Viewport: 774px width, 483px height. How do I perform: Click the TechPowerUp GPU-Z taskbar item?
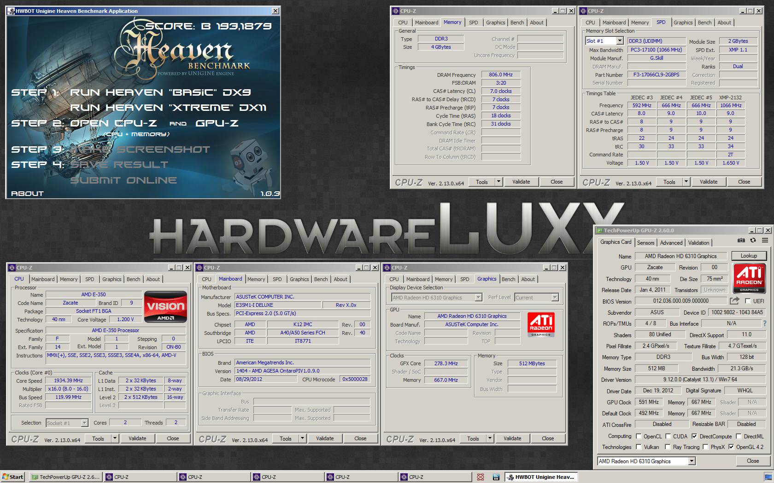coord(65,477)
